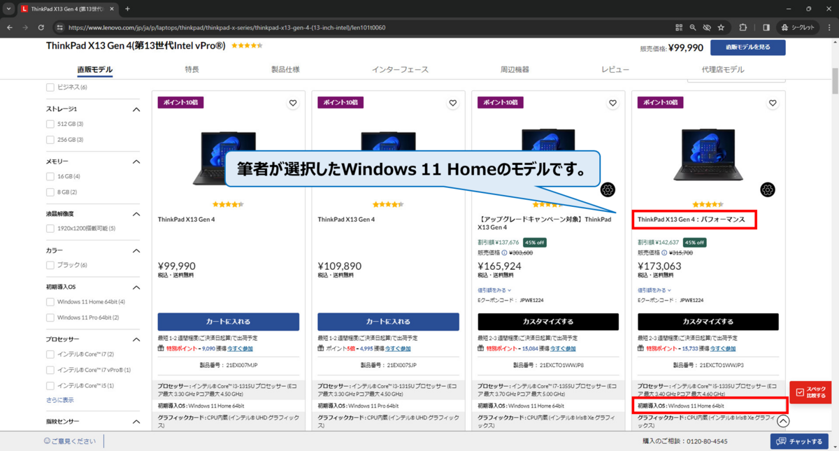Check the インテル Core i7 (2) filter
The width and height of the screenshot is (839, 451).
coord(50,355)
